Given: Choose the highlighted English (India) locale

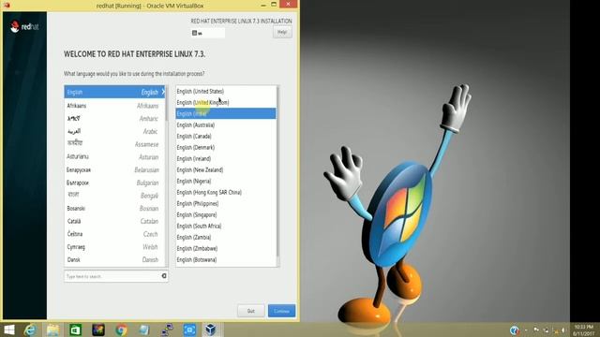Looking at the screenshot, I should click(x=226, y=113).
